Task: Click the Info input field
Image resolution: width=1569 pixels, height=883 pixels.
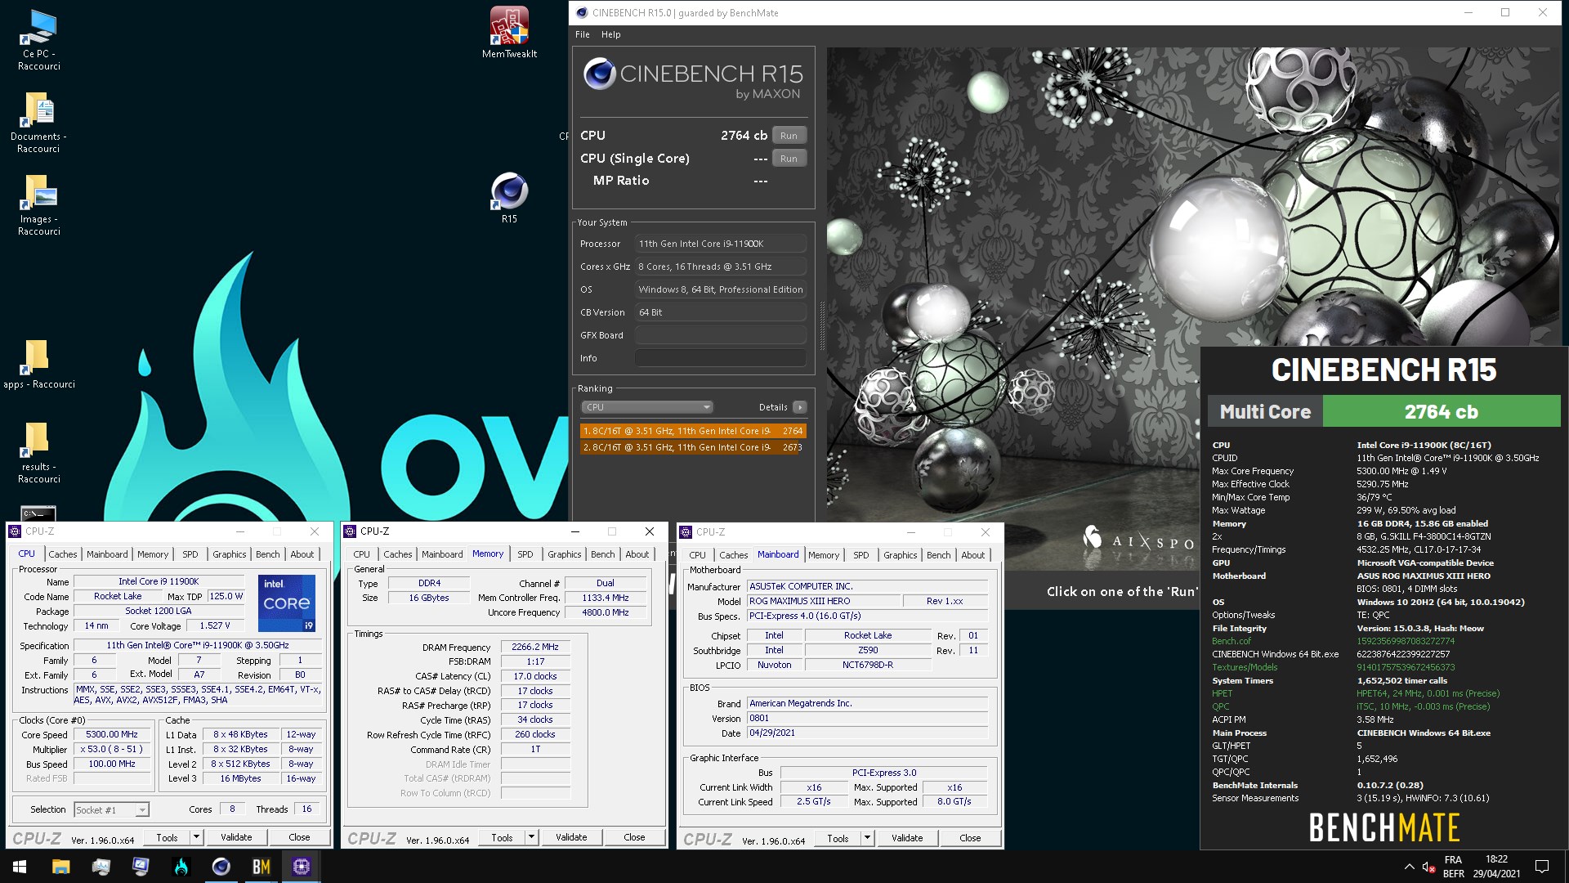Action: tap(721, 358)
